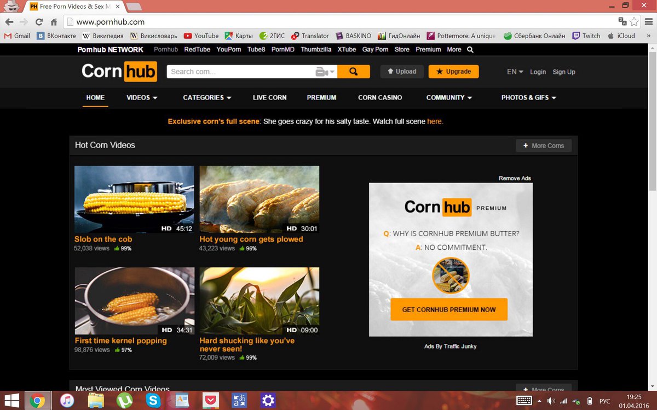Open File Explorer from taskbar
The height and width of the screenshot is (410, 657).
point(96,400)
